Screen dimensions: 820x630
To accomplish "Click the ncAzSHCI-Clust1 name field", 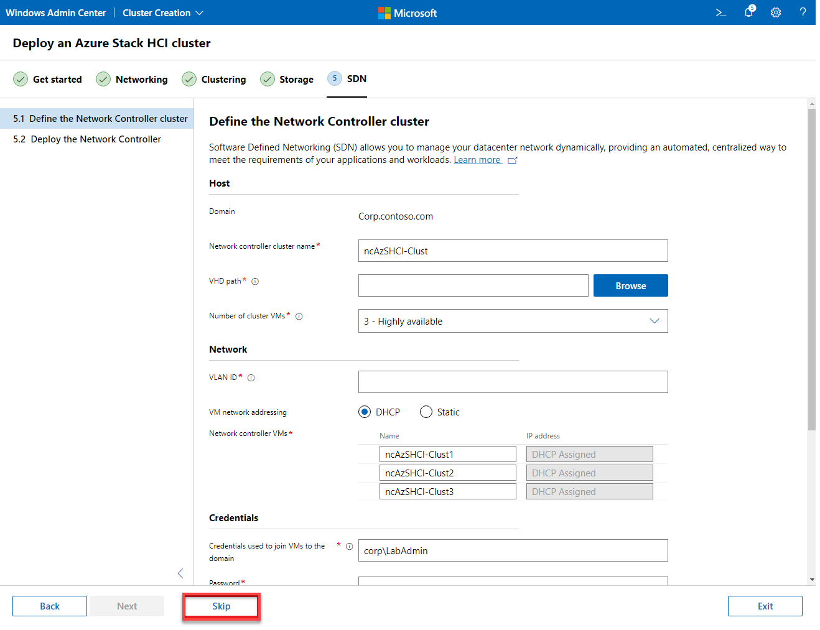I will [x=448, y=454].
